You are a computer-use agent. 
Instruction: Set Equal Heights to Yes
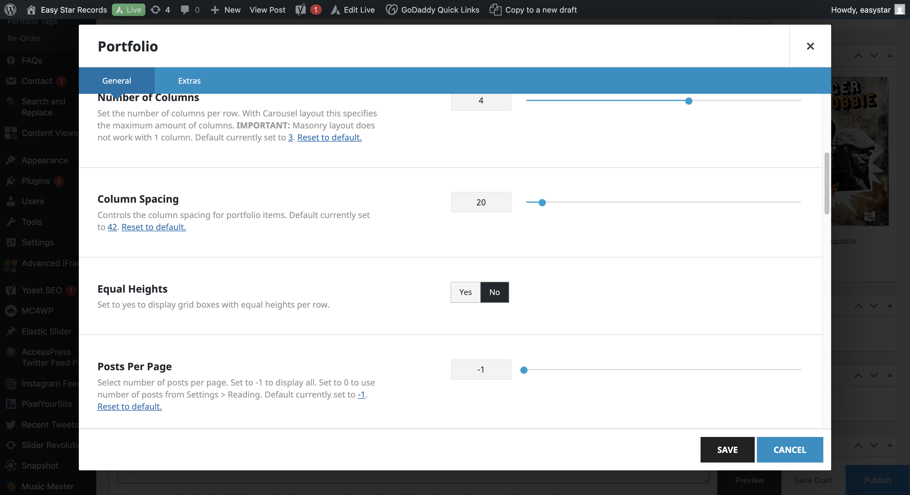465,292
